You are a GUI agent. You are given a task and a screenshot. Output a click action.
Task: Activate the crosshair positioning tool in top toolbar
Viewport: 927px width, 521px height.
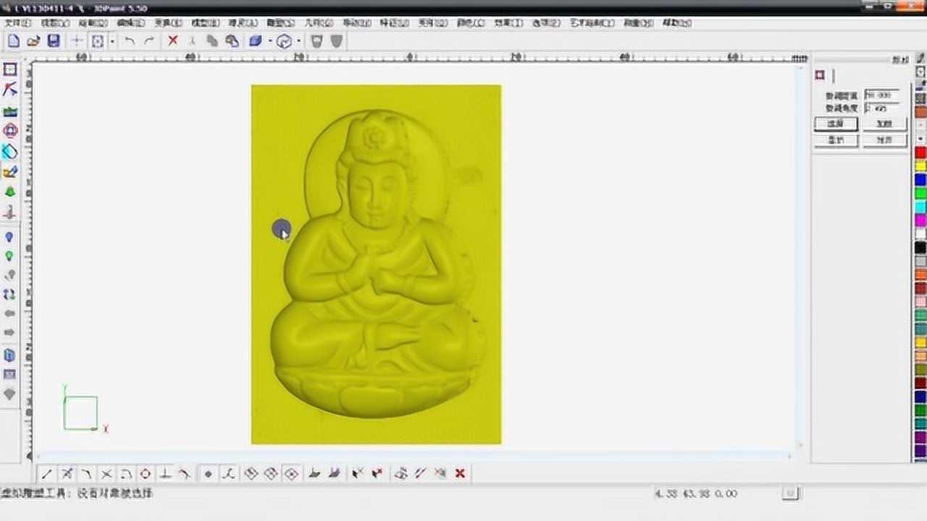77,41
